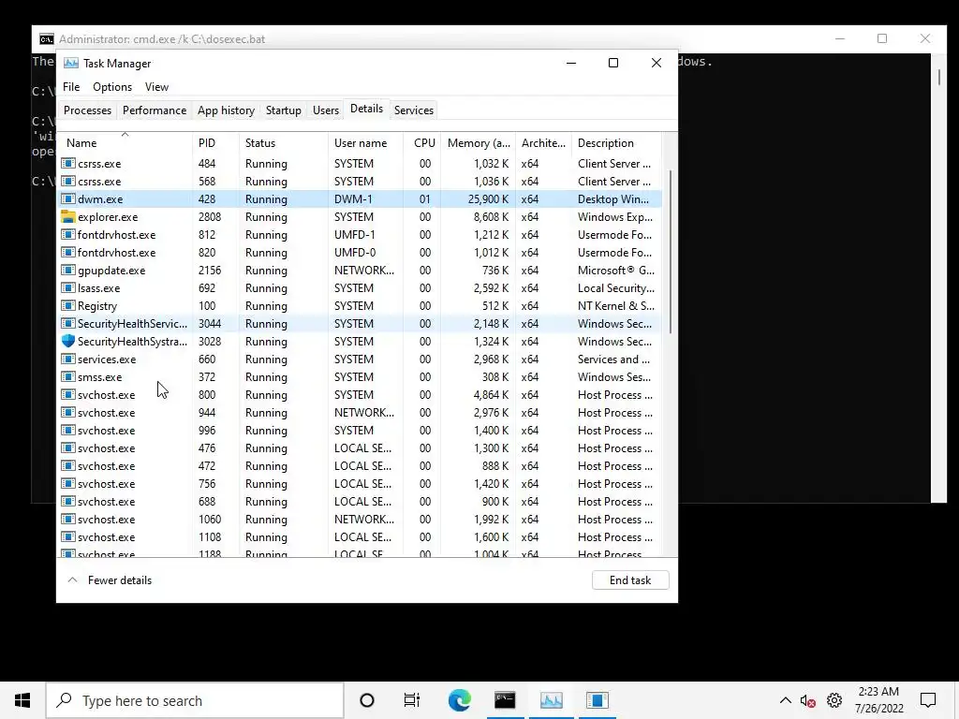The image size is (959, 719).
Task: Open the View menu
Action: click(156, 87)
